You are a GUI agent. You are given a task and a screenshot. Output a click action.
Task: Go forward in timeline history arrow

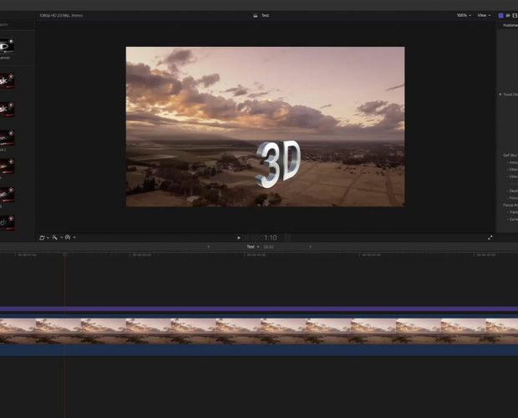tap(310, 247)
